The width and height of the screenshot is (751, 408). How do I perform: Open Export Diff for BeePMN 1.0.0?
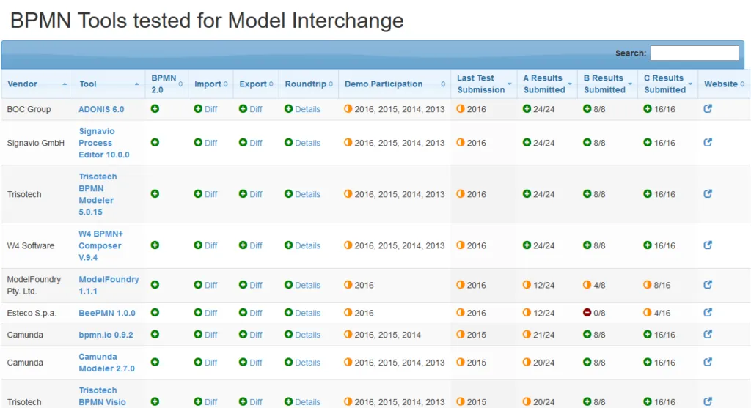click(256, 314)
